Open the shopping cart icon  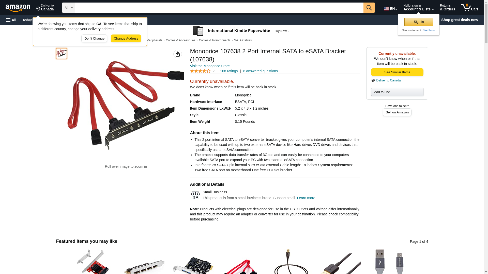(469, 8)
